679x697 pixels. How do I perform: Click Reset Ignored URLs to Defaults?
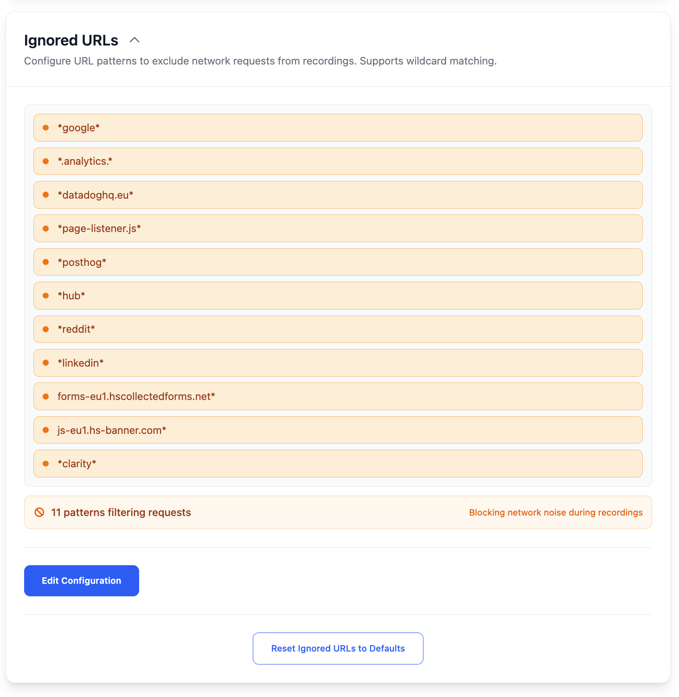click(338, 648)
